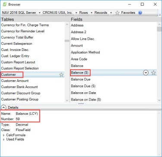This screenshot has width=162, height=157.
Task: Select the Customer table row
Action: point(32,75)
